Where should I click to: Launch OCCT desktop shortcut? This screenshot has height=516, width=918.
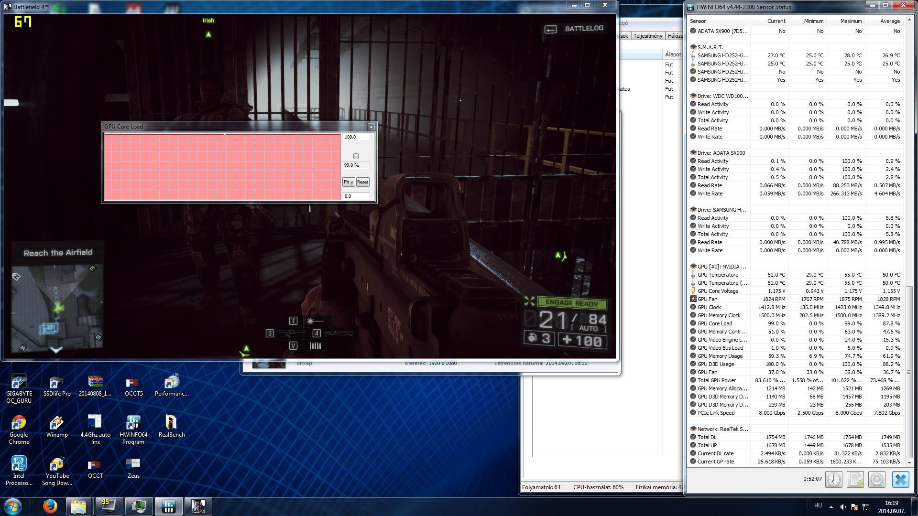[x=95, y=468]
